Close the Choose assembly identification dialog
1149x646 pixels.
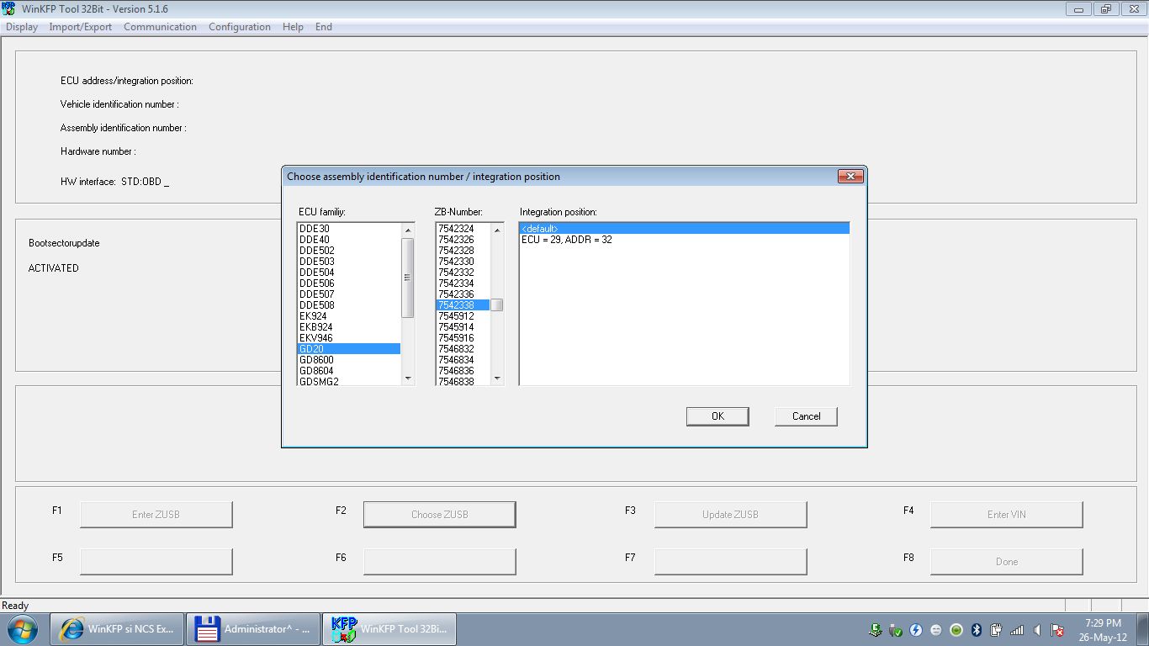click(850, 177)
